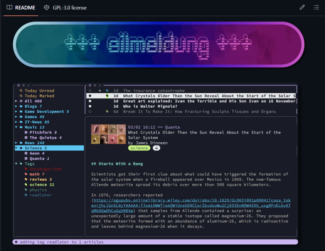Image resolution: width=325 pixels, height=251 pixels.
Task: Open the README outline list icon
Action: [x=316, y=7]
